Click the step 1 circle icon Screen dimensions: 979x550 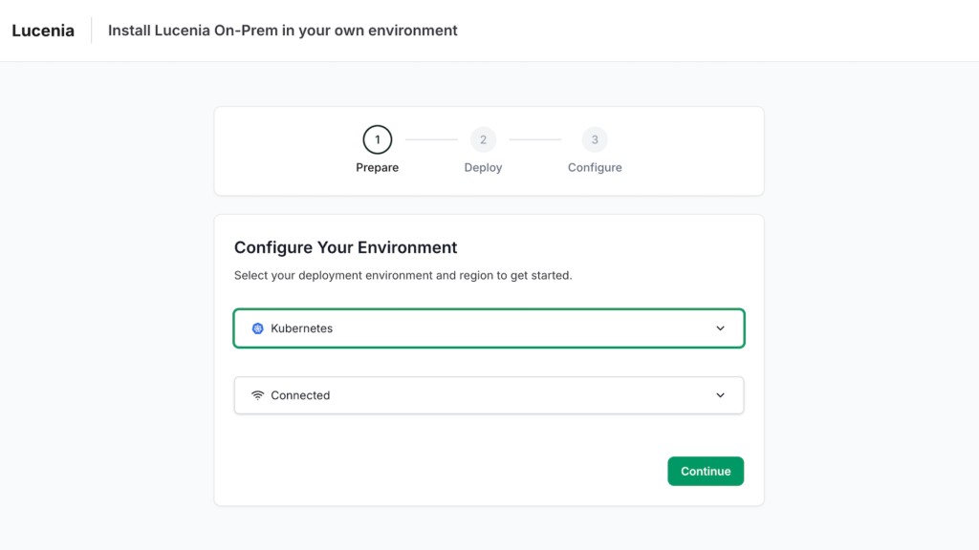coord(377,140)
